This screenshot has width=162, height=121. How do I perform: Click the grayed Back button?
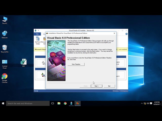click(85, 86)
